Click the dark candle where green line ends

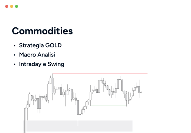pyautogui.click(x=126, y=97)
